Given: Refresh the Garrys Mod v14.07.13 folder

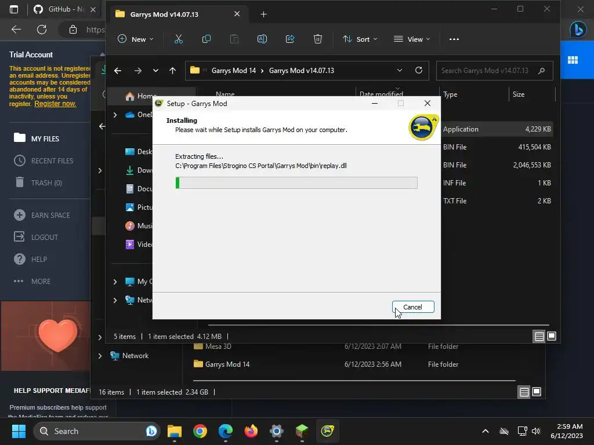Looking at the screenshot, I should tap(419, 70).
